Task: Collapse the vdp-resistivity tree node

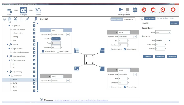Action: (x=7, y=72)
